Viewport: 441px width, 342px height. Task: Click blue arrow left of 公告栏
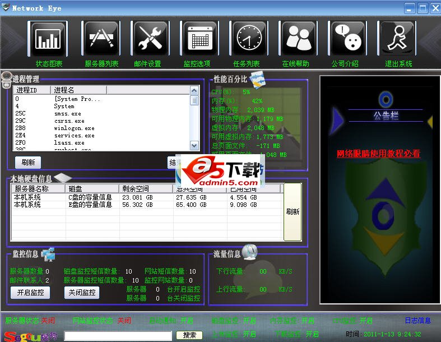point(337,120)
